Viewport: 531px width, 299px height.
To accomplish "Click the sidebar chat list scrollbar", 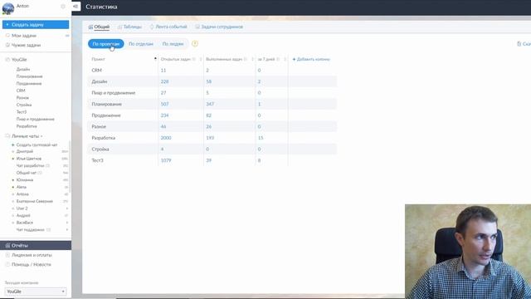I will pyautogui.click(x=70, y=166).
